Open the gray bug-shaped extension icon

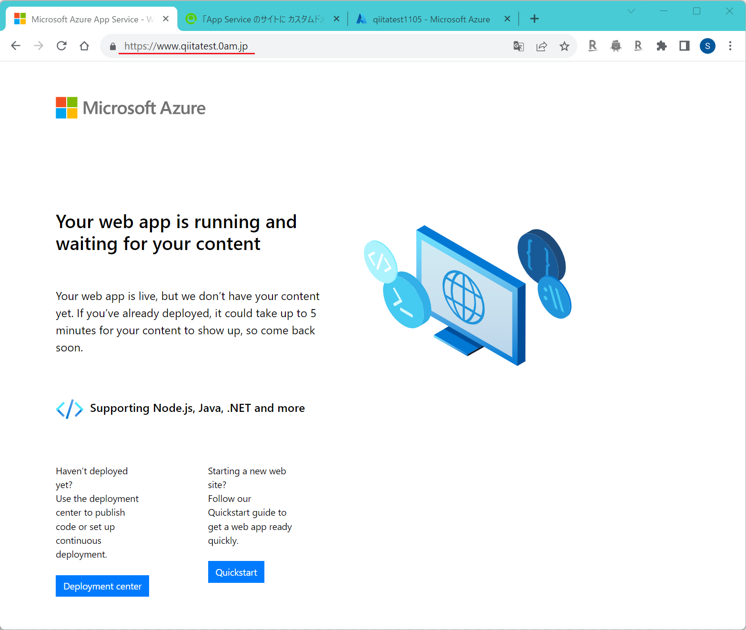[x=616, y=46]
